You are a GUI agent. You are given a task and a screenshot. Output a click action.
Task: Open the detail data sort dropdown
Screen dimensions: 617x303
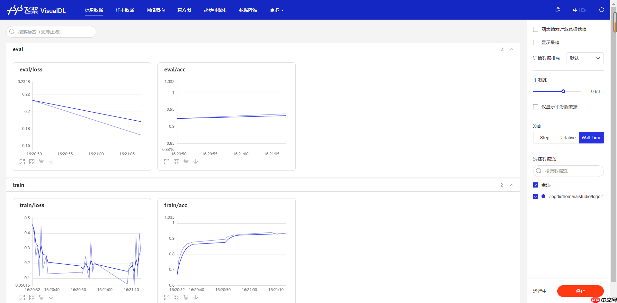tap(585, 58)
